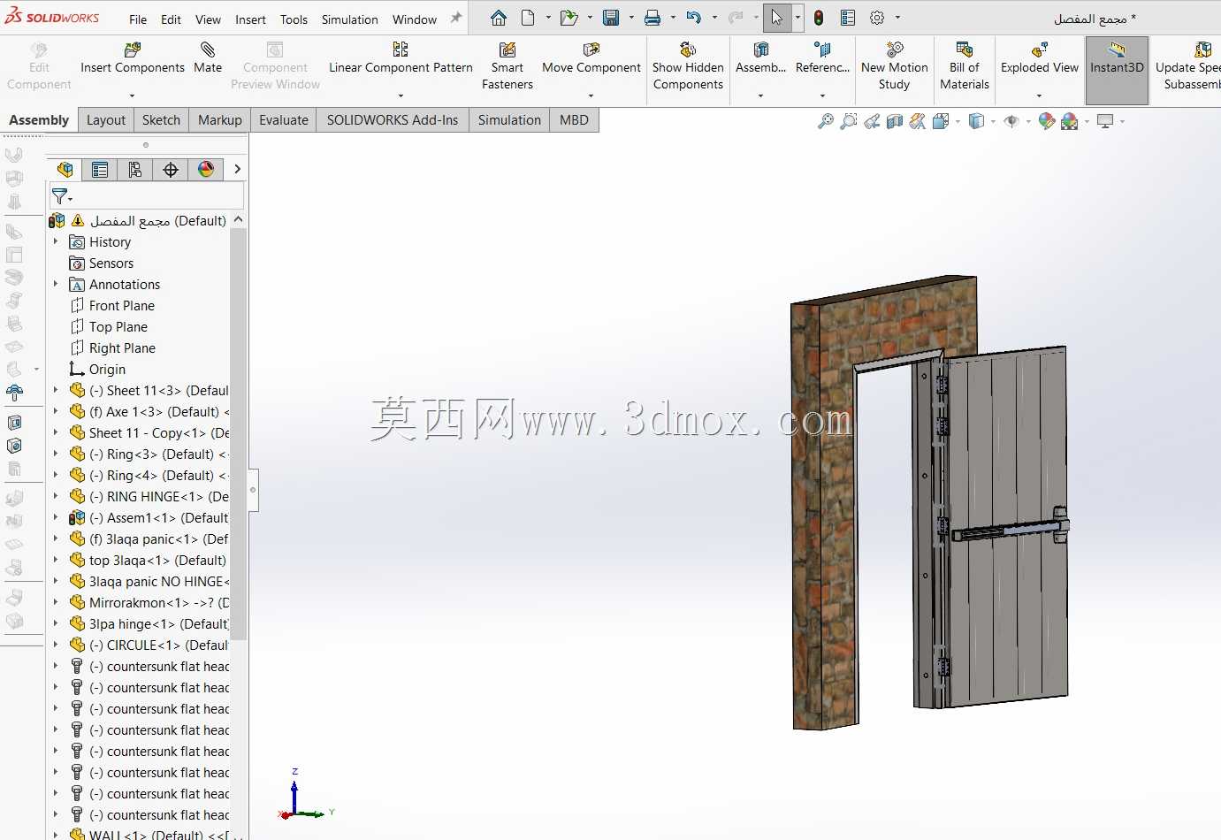Viewport: 1221px width, 840px height.
Task: Open the Edit menu
Action: point(171,19)
